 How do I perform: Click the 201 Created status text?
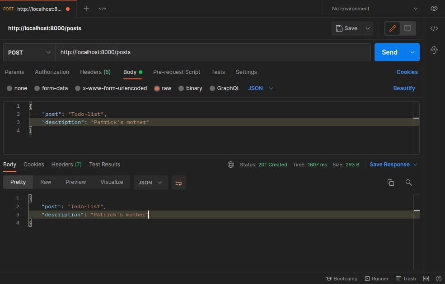coord(272,165)
